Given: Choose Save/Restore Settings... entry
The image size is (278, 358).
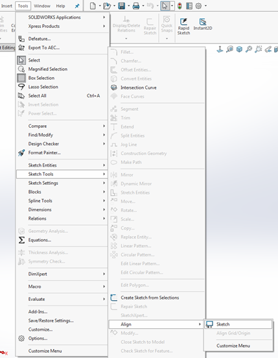Looking at the screenshot, I should (x=62, y=320).
